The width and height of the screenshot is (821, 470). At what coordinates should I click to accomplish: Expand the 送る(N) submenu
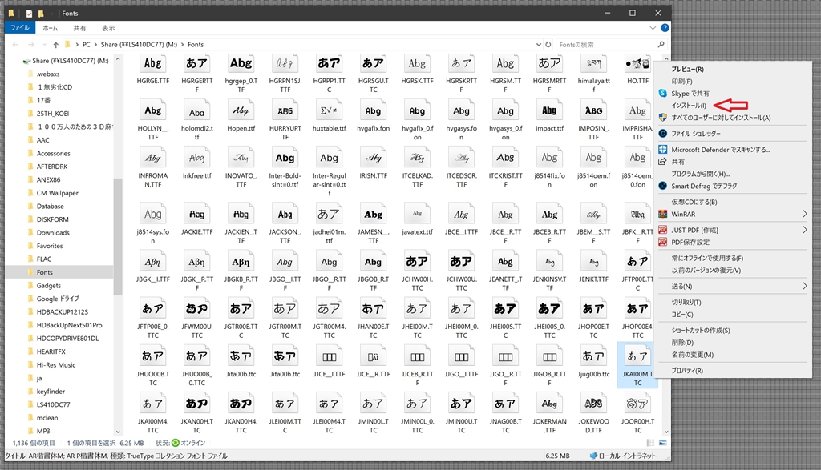[805, 286]
